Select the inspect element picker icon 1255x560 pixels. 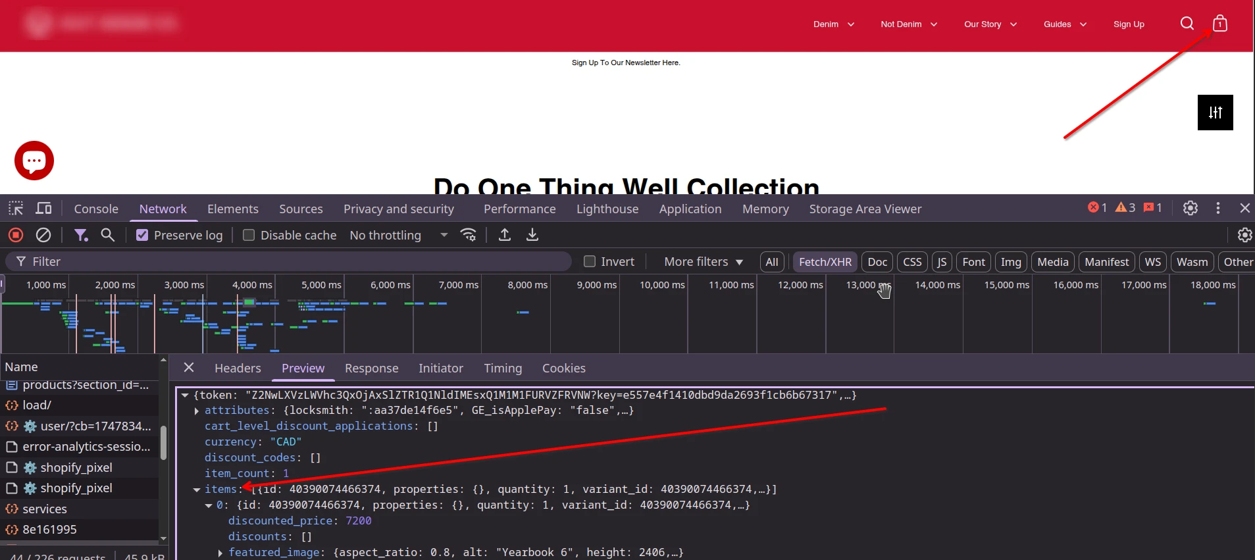(16, 209)
